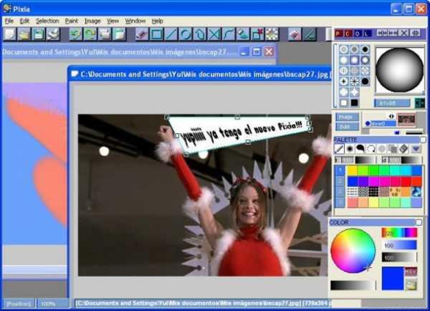Pick the yellow swatch in palette

pyautogui.click(x=352, y=171)
